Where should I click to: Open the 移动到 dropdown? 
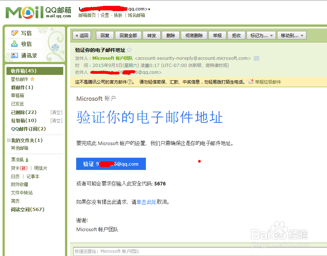click(292, 35)
